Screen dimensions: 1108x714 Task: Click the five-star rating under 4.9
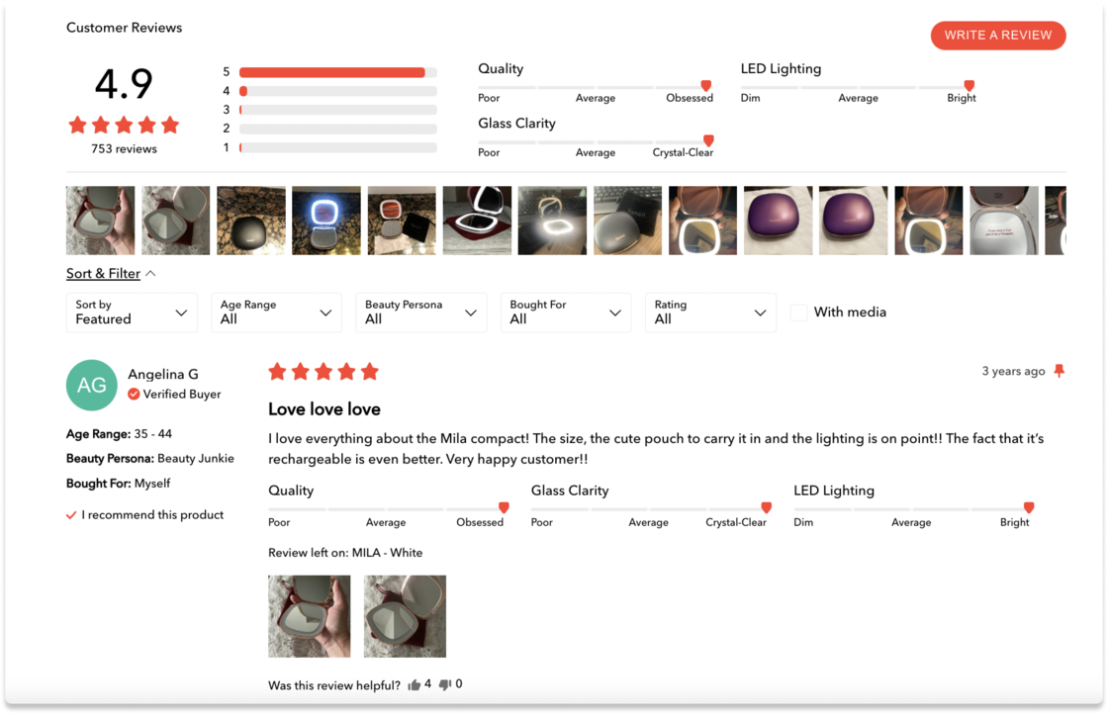pyautogui.click(x=124, y=126)
